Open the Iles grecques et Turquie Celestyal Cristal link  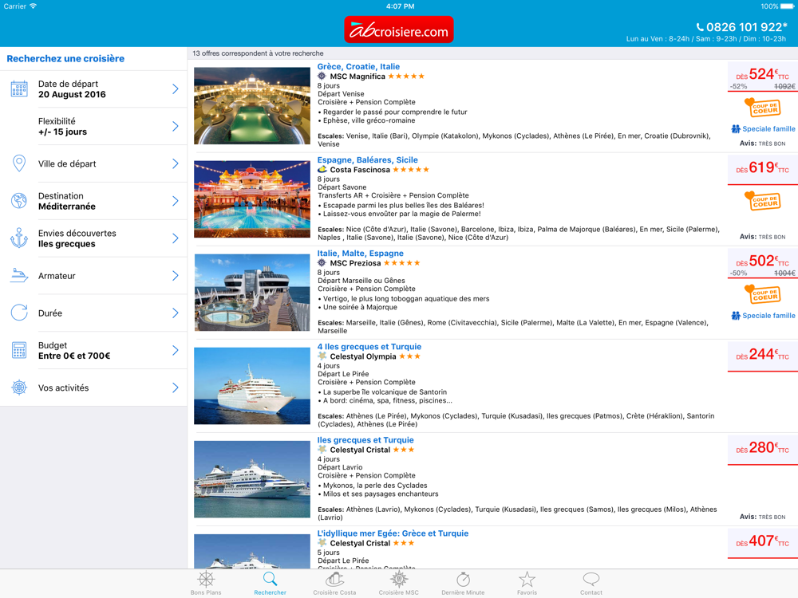point(365,440)
